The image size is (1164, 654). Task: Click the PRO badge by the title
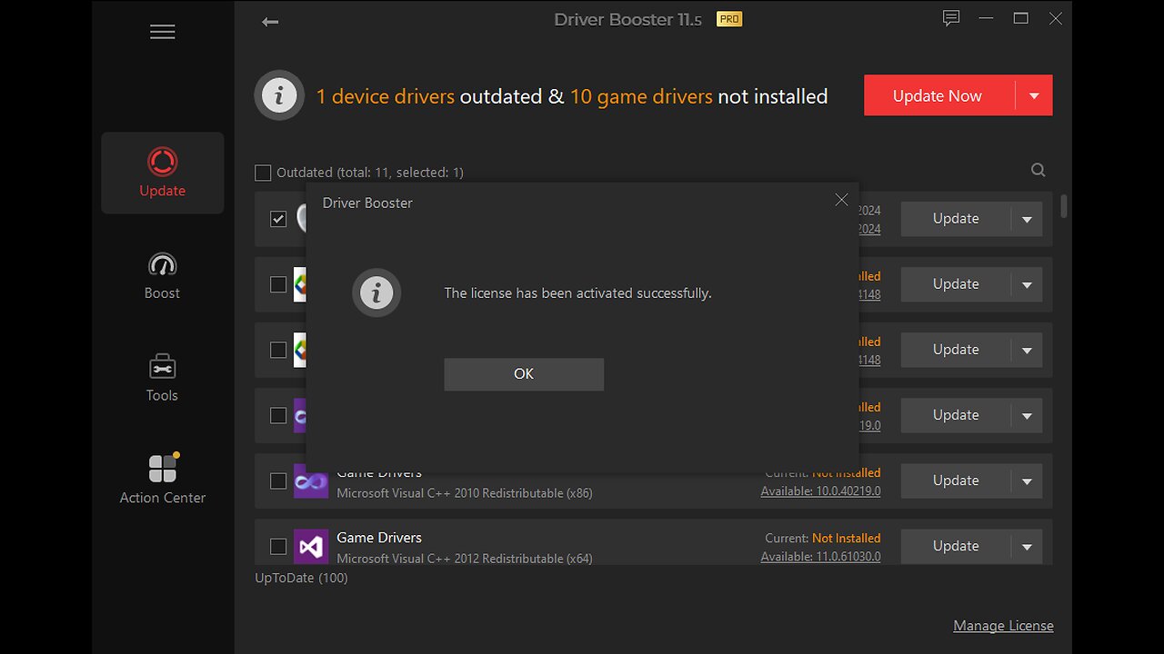(729, 18)
